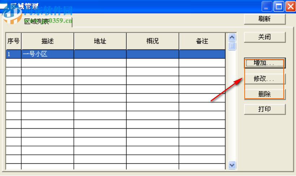Maximize the 区域管理 window
This screenshot has height=176, width=296.
point(279,7)
